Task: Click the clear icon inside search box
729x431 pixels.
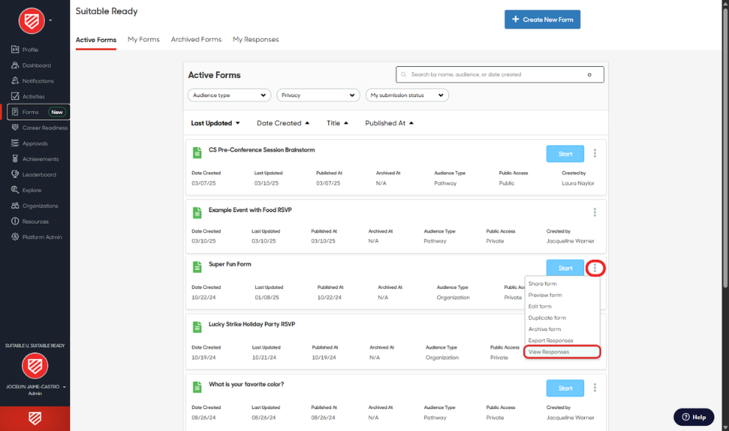Action: pos(589,75)
